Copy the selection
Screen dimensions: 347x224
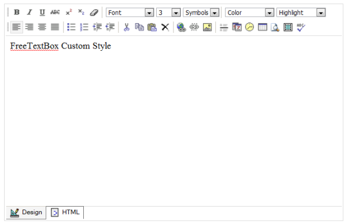(139, 27)
